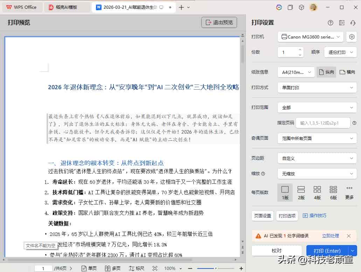Image resolution: width=361 pixels, height=272 pixels.
Task: Click the previous page double-arrow near scrollbar bottom
Action: pos(242,247)
